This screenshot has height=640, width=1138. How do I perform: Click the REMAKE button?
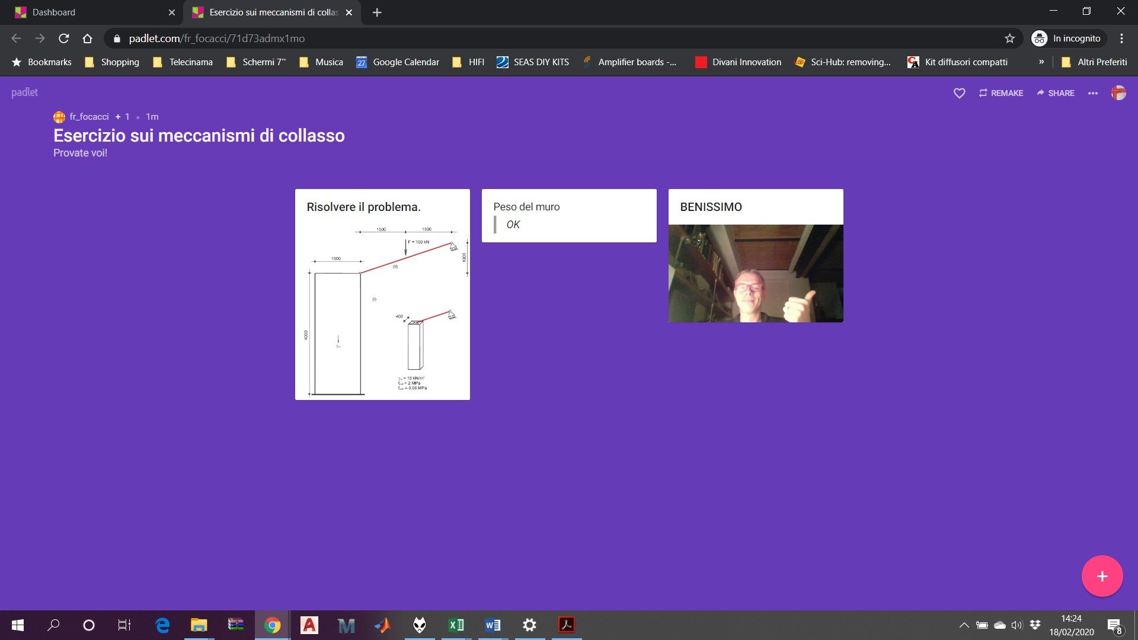coord(1000,93)
